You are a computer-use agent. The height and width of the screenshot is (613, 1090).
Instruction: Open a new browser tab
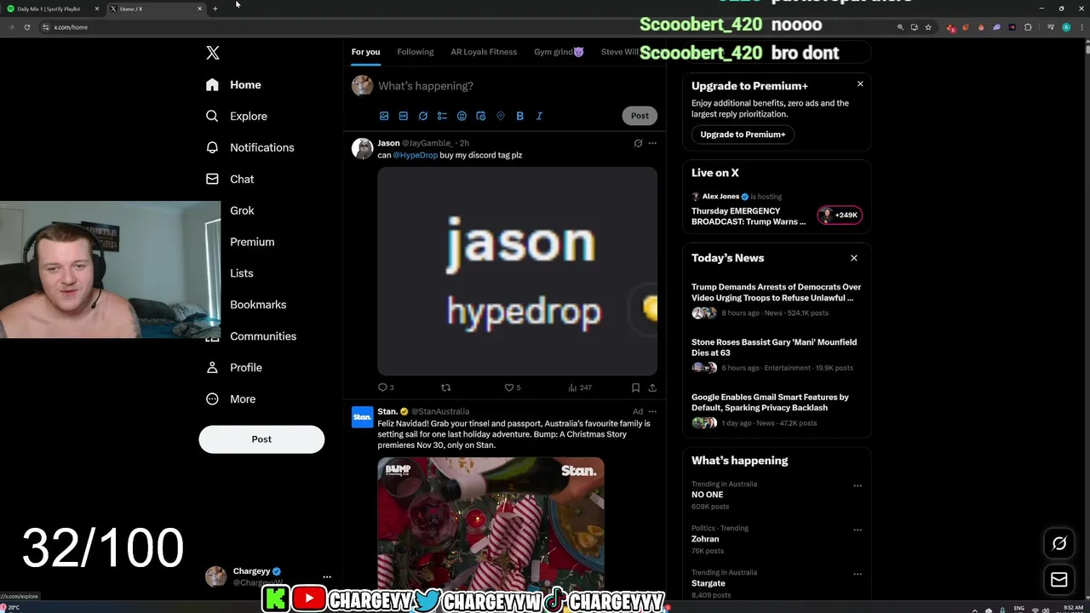[x=215, y=9]
